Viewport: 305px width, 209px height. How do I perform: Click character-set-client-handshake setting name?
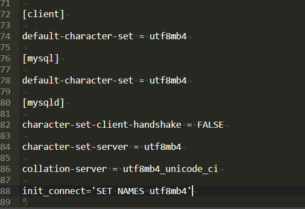pyautogui.click(x=101, y=125)
